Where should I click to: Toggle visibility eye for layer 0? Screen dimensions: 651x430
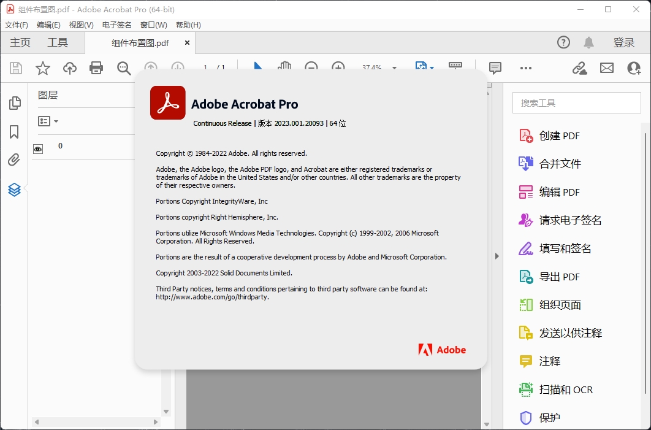[x=38, y=148]
